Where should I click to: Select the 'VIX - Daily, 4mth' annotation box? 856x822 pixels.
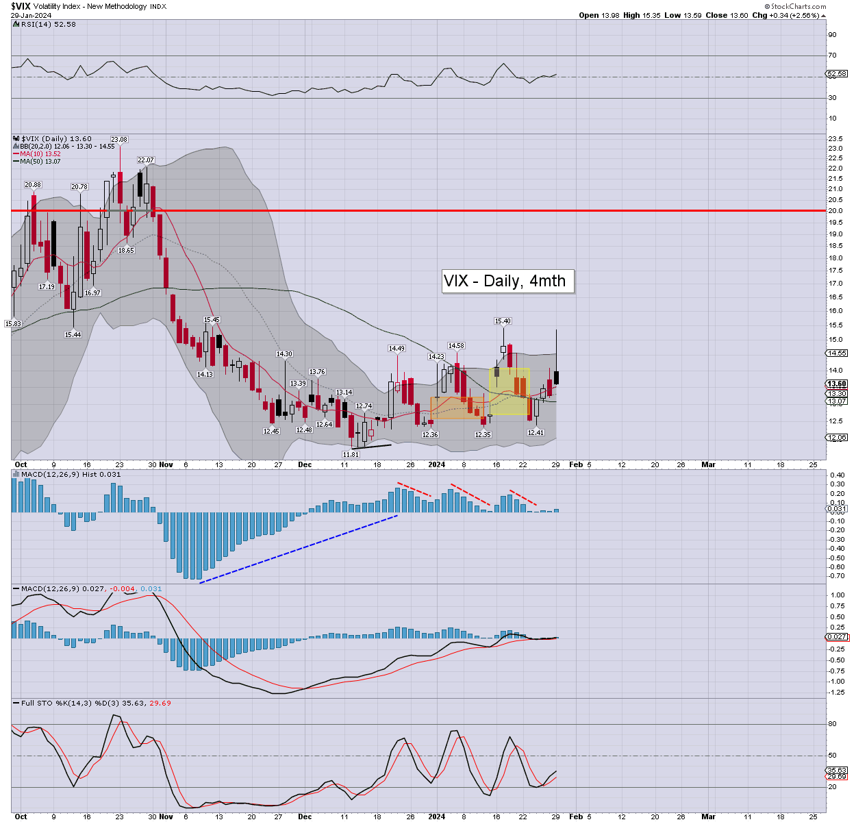coord(507,281)
